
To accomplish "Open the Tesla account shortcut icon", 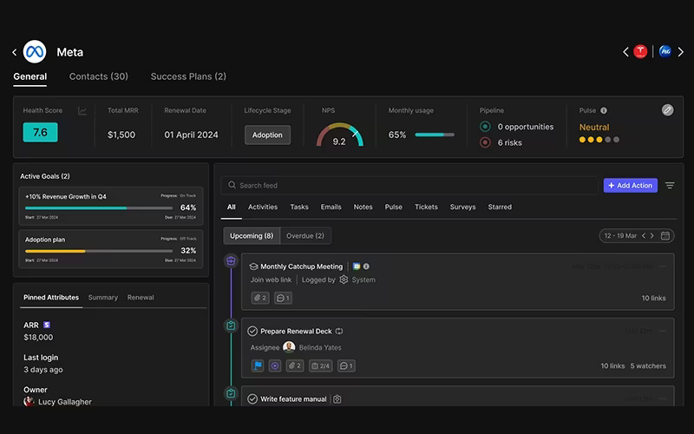I will tap(640, 51).
